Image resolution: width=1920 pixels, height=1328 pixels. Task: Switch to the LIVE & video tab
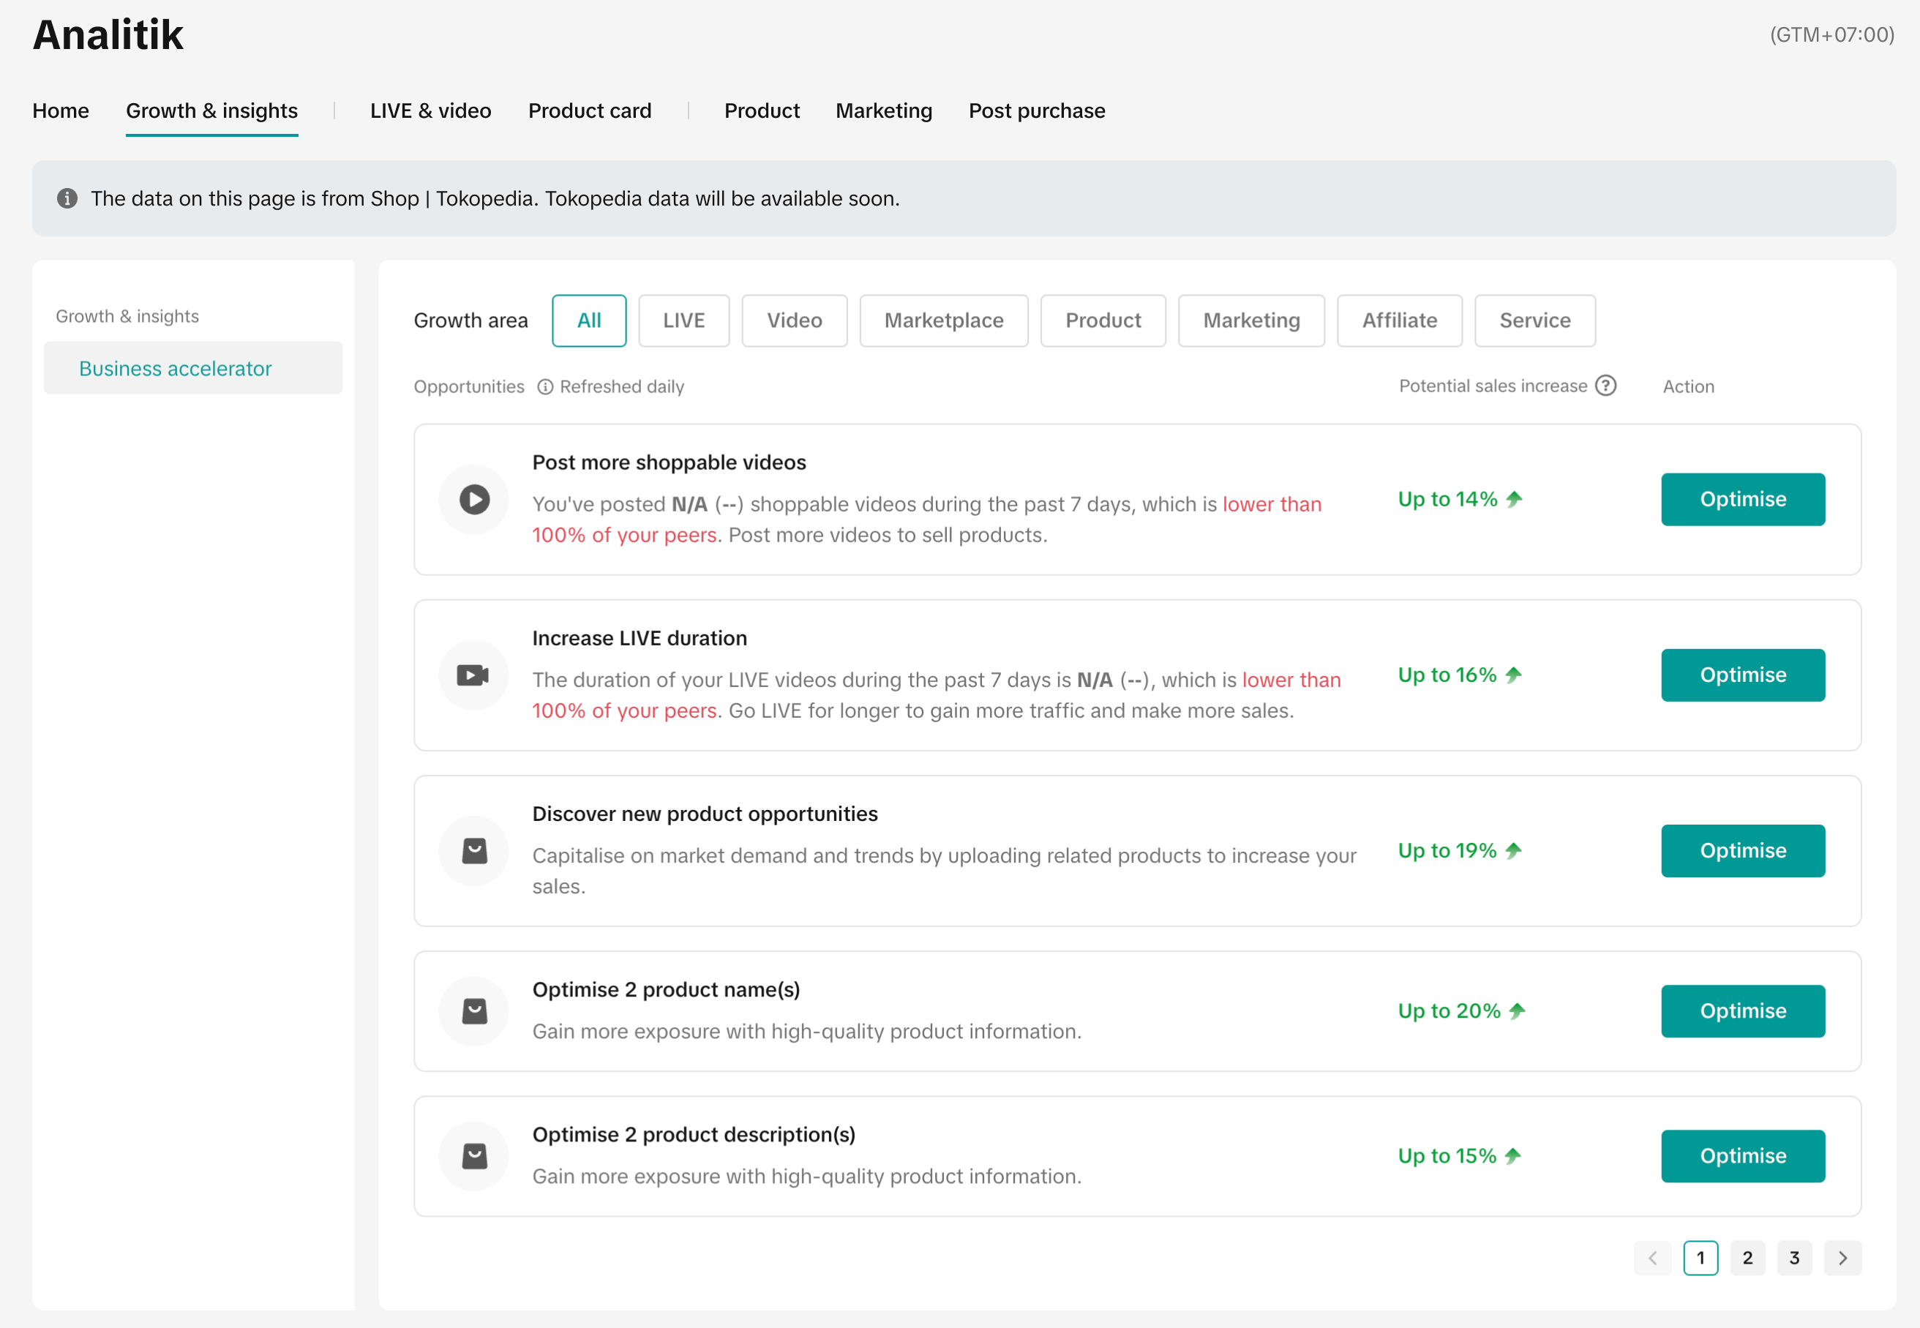pos(430,110)
